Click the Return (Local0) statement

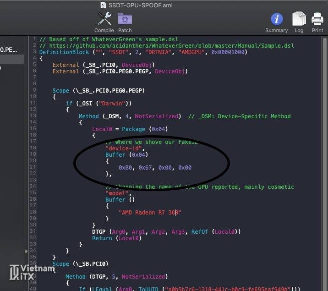point(116,238)
